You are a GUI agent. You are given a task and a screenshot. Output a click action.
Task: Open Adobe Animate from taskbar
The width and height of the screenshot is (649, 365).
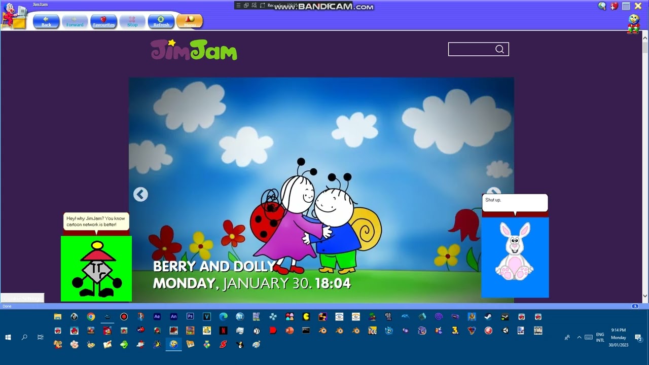point(173,316)
